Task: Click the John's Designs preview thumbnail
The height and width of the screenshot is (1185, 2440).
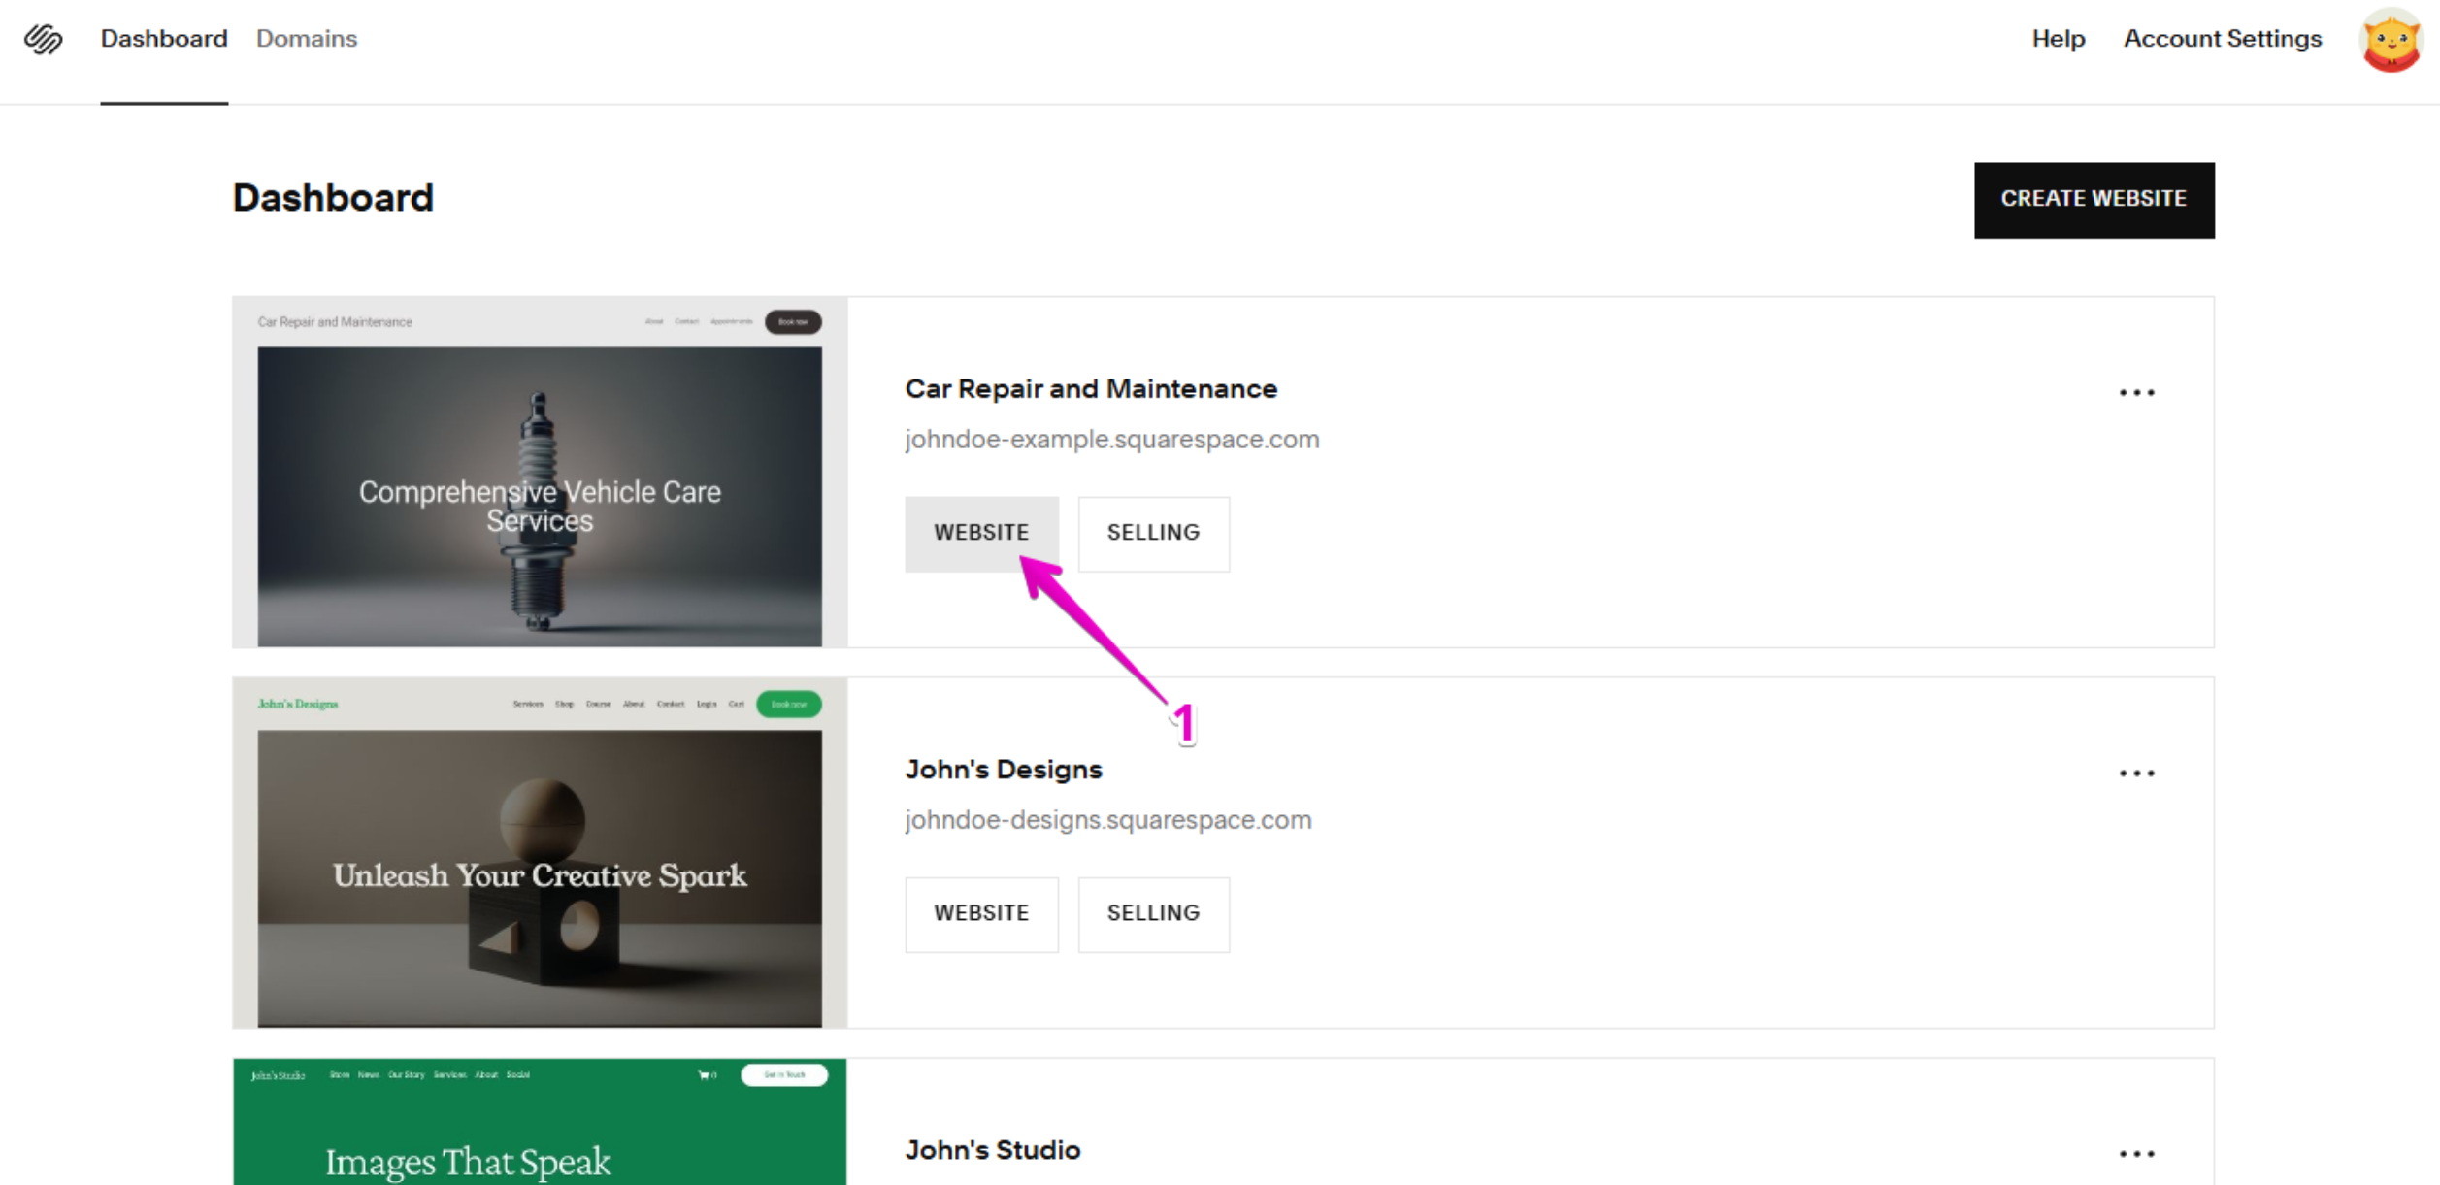Action: (x=539, y=853)
